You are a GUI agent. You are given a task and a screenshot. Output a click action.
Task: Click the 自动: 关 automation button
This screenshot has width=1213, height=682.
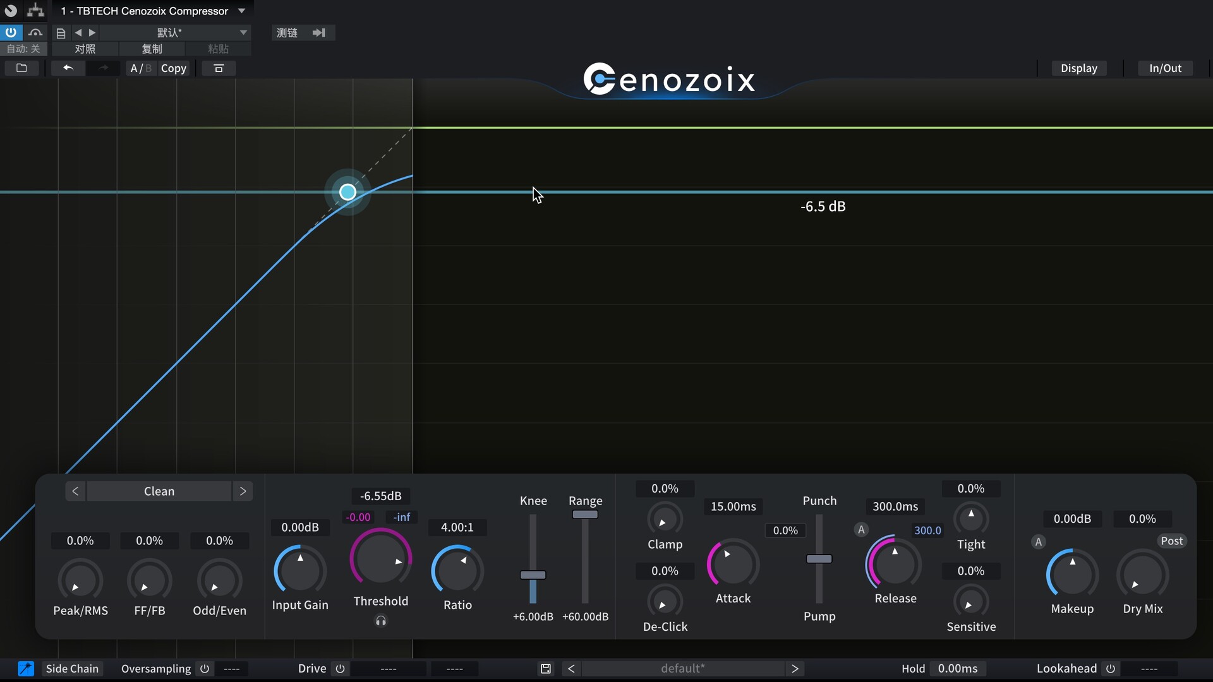23,49
